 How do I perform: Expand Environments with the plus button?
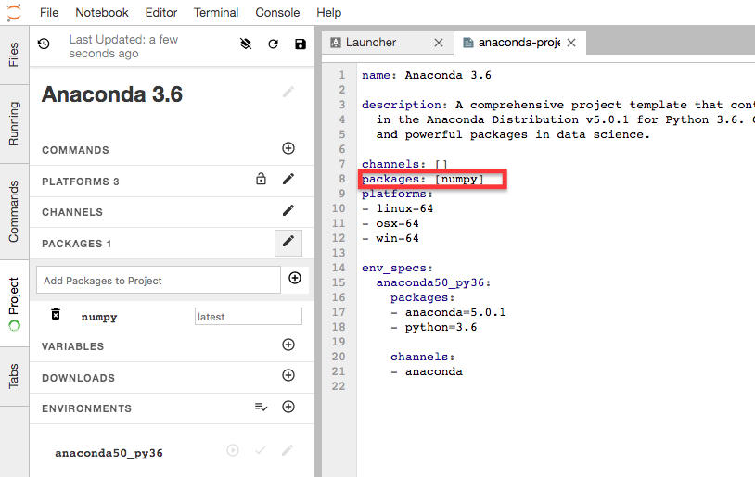(288, 408)
